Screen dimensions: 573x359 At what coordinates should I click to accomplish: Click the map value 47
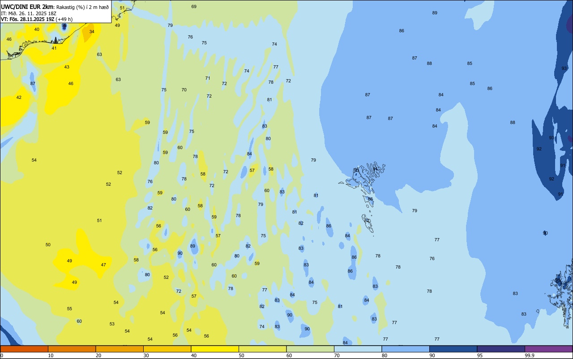tap(103, 265)
